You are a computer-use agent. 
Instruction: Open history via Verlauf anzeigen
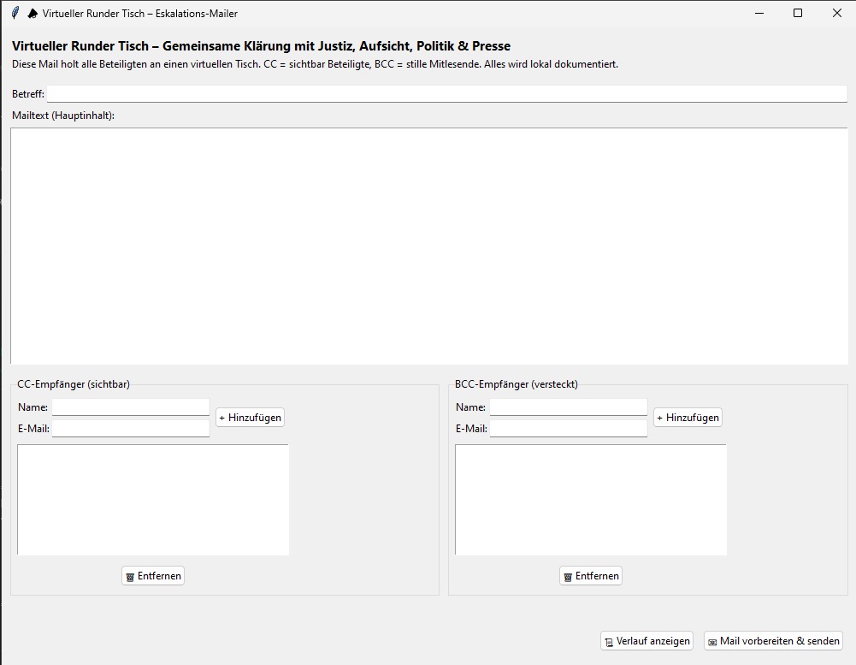coord(647,641)
